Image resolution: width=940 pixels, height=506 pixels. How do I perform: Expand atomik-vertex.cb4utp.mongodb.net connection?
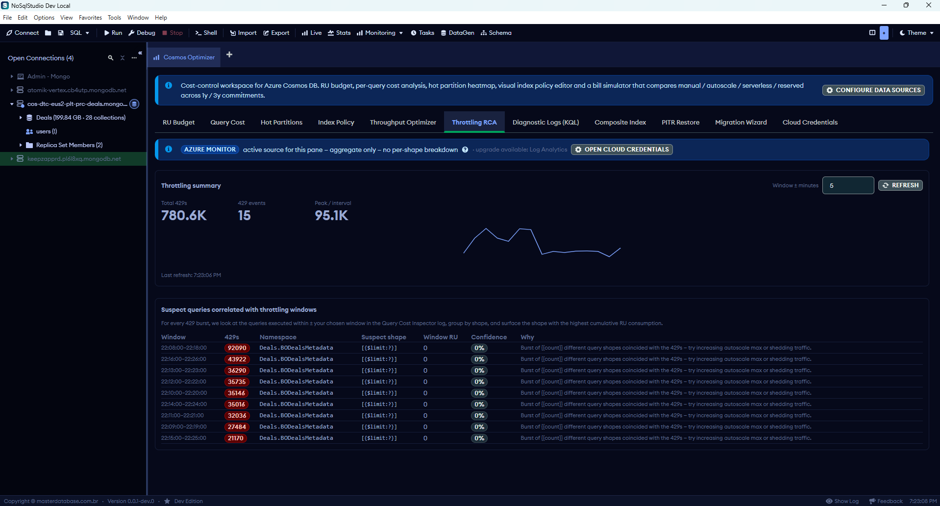(x=12, y=90)
